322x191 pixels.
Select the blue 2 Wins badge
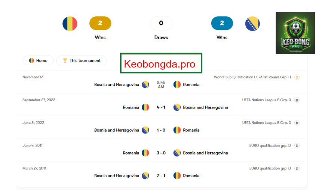[x=222, y=23]
